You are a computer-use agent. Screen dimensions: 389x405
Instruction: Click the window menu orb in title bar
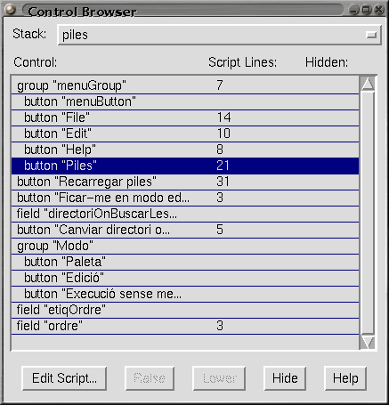(x=11, y=9)
